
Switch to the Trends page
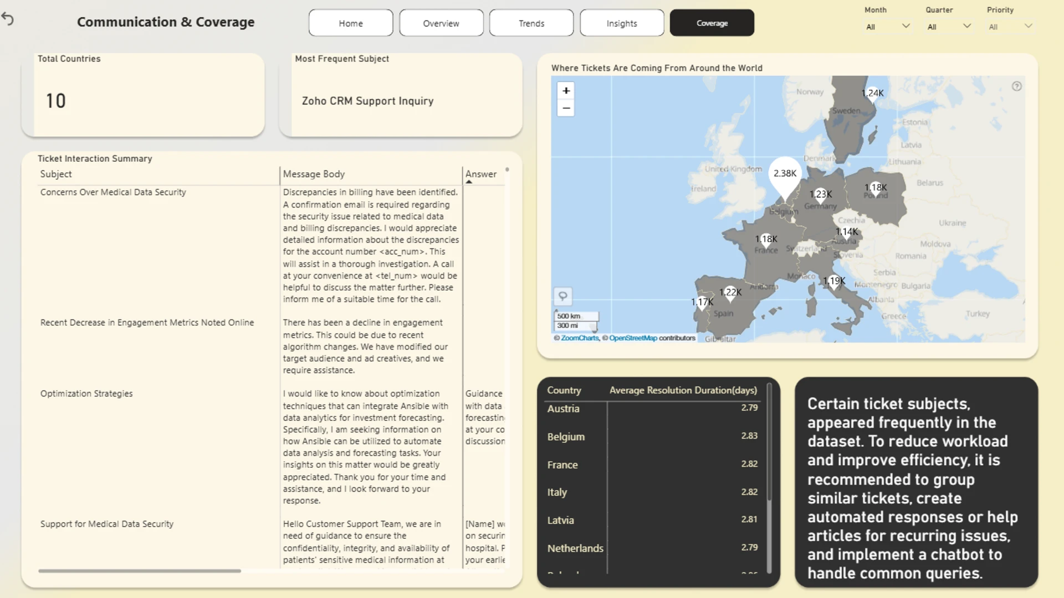click(x=531, y=23)
